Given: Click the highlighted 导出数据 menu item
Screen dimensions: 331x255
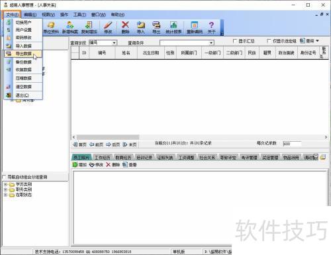Looking at the screenshot, I should pyautogui.click(x=23, y=54).
